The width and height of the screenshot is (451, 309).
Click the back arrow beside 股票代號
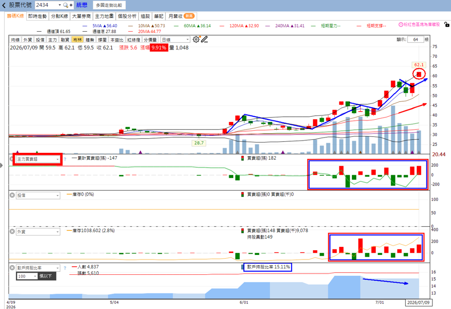pyautogui.click(x=4, y=5)
